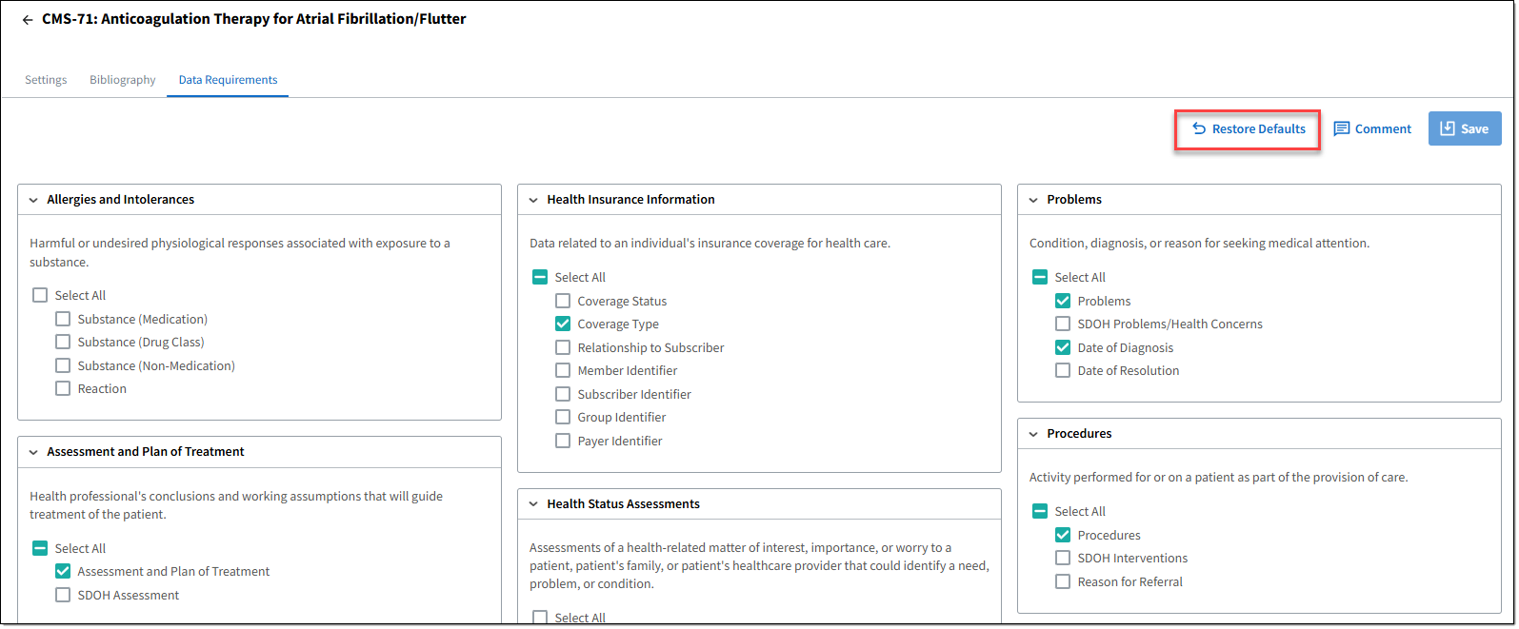Image resolution: width=1519 pixels, height=629 pixels.
Task: Switch to the Settings tab
Action: [x=46, y=80]
